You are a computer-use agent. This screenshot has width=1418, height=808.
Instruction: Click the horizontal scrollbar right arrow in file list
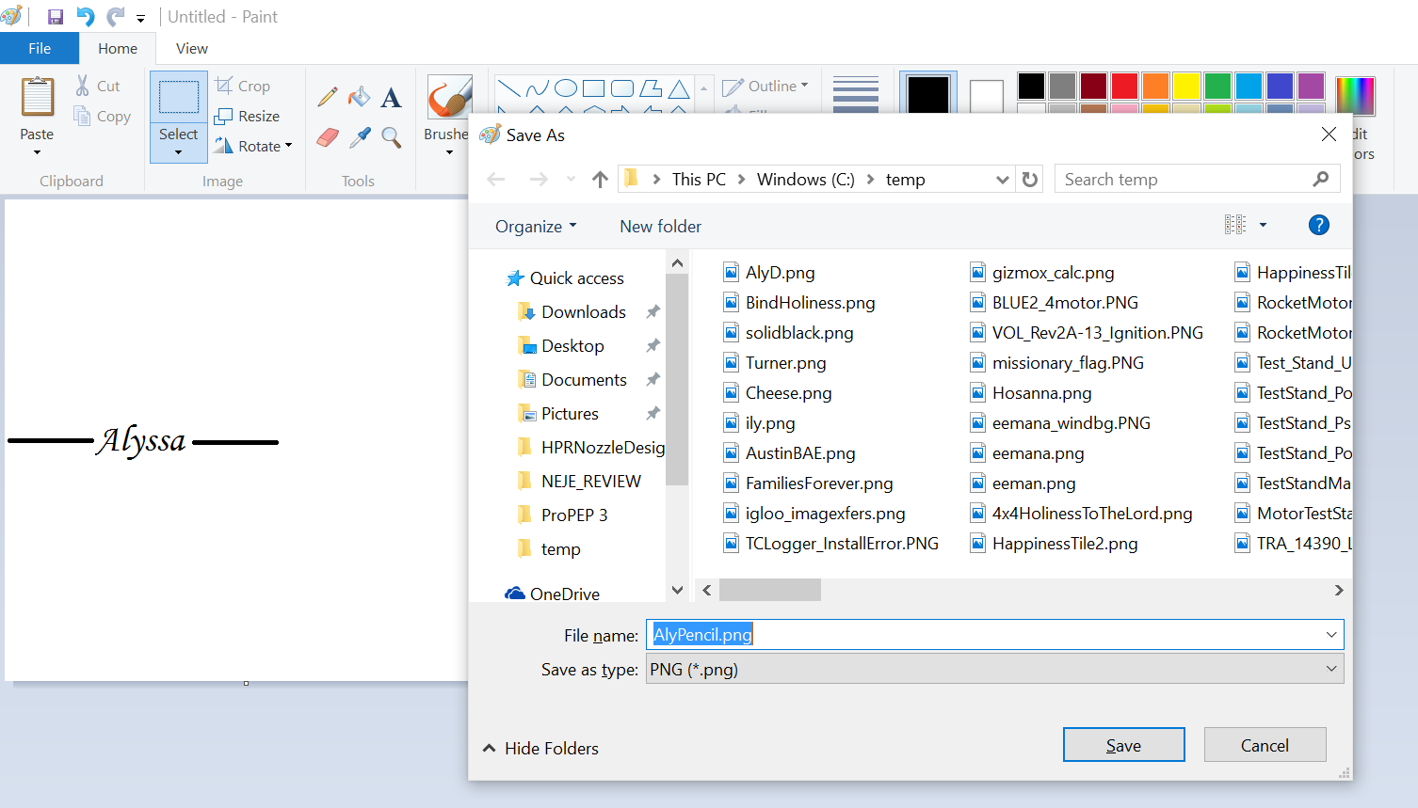click(1338, 590)
